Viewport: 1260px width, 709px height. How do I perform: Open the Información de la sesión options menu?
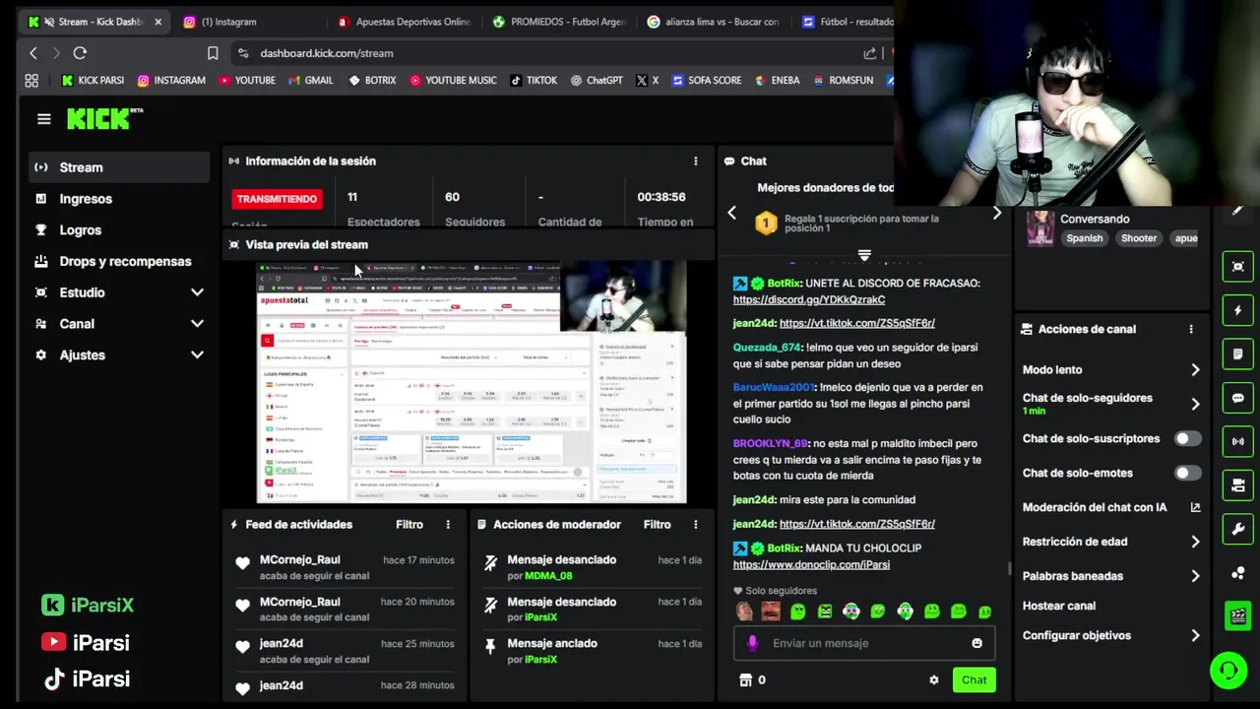tap(695, 161)
